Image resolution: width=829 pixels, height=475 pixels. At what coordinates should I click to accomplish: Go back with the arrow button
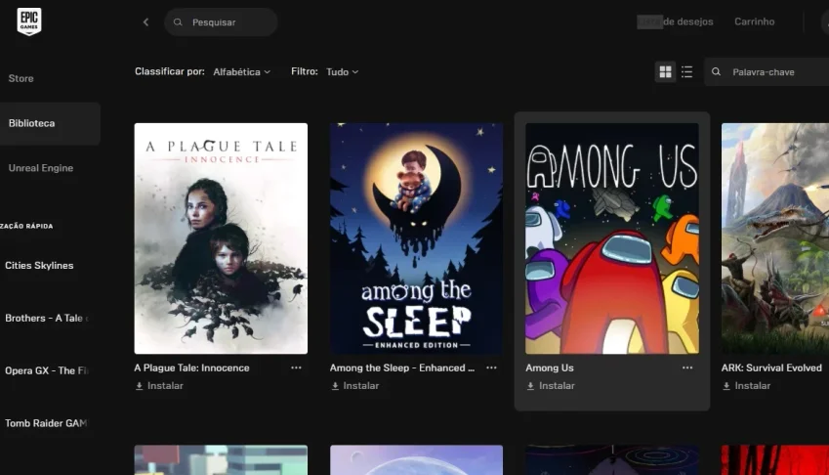pyautogui.click(x=145, y=22)
